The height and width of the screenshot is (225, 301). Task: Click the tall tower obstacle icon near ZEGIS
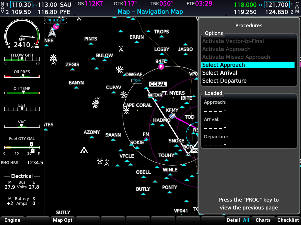click(53, 59)
